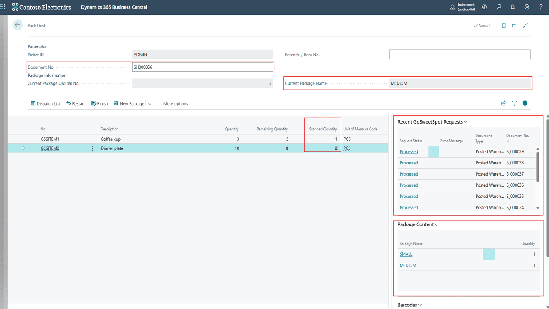
Task: Click the Remaining Quantity column header
Action: tap(272, 129)
